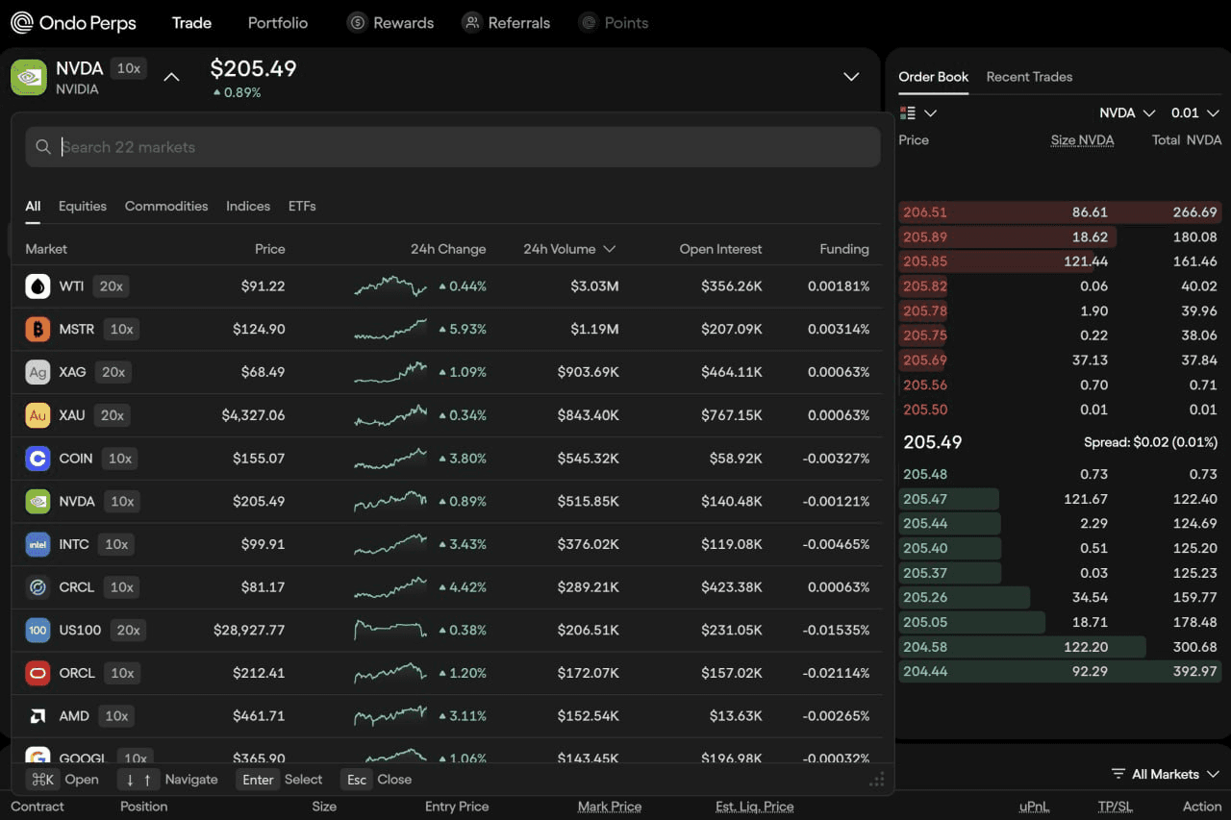This screenshot has height=820, width=1231.
Task: Click the WTI oil drop icon
Action: [x=38, y=286]
